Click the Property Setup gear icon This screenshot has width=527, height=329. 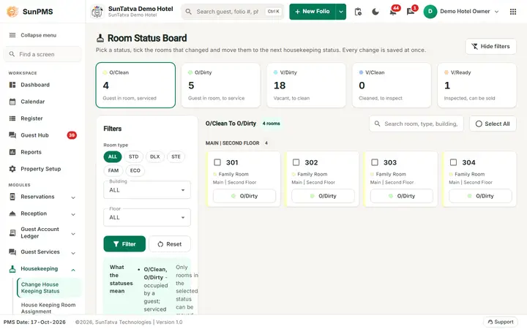point(12,169)
